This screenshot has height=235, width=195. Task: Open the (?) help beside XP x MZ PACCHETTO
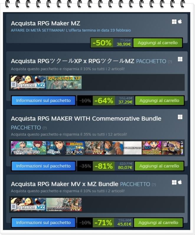pos(170,62)
